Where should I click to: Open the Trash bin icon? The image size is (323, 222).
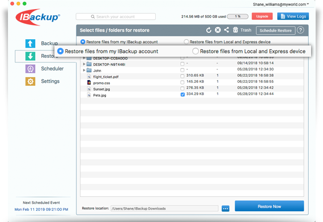click(x=236, y=30)
